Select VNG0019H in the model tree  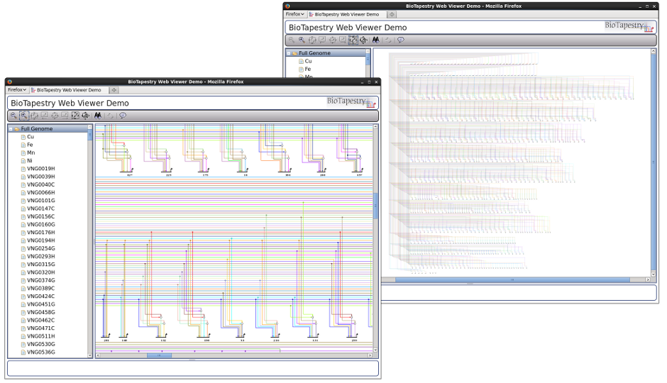(40, 169)
